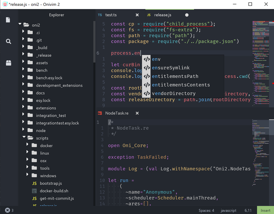Screen dimensions: 274x214
Task: Open the Extensions icon in activity bar
Action: coord(8,63)
